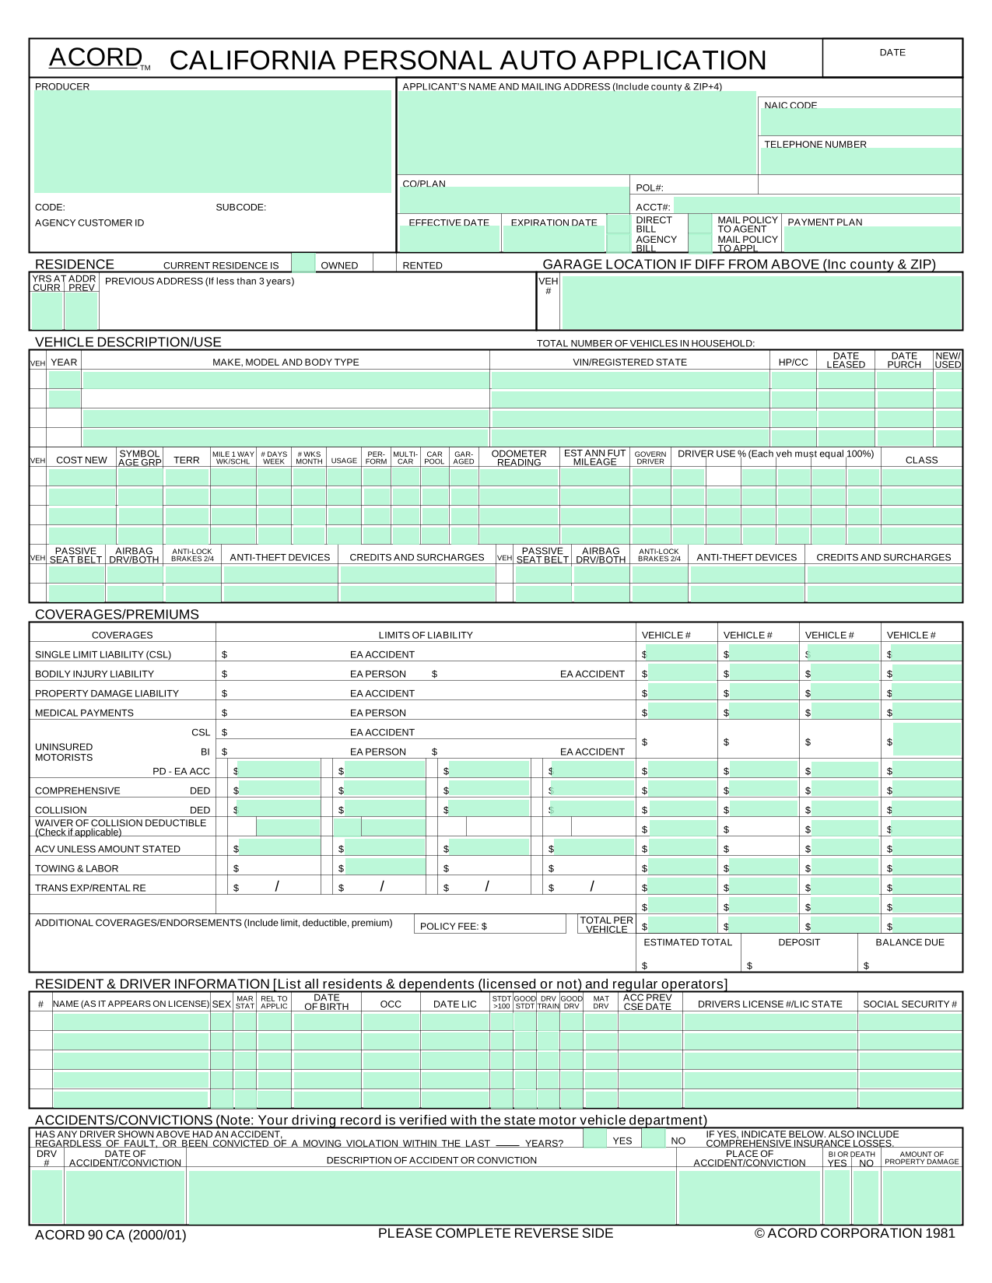992x1283 pixels.
Task: Click the first row Odometer Reading field
Action: 519,477
